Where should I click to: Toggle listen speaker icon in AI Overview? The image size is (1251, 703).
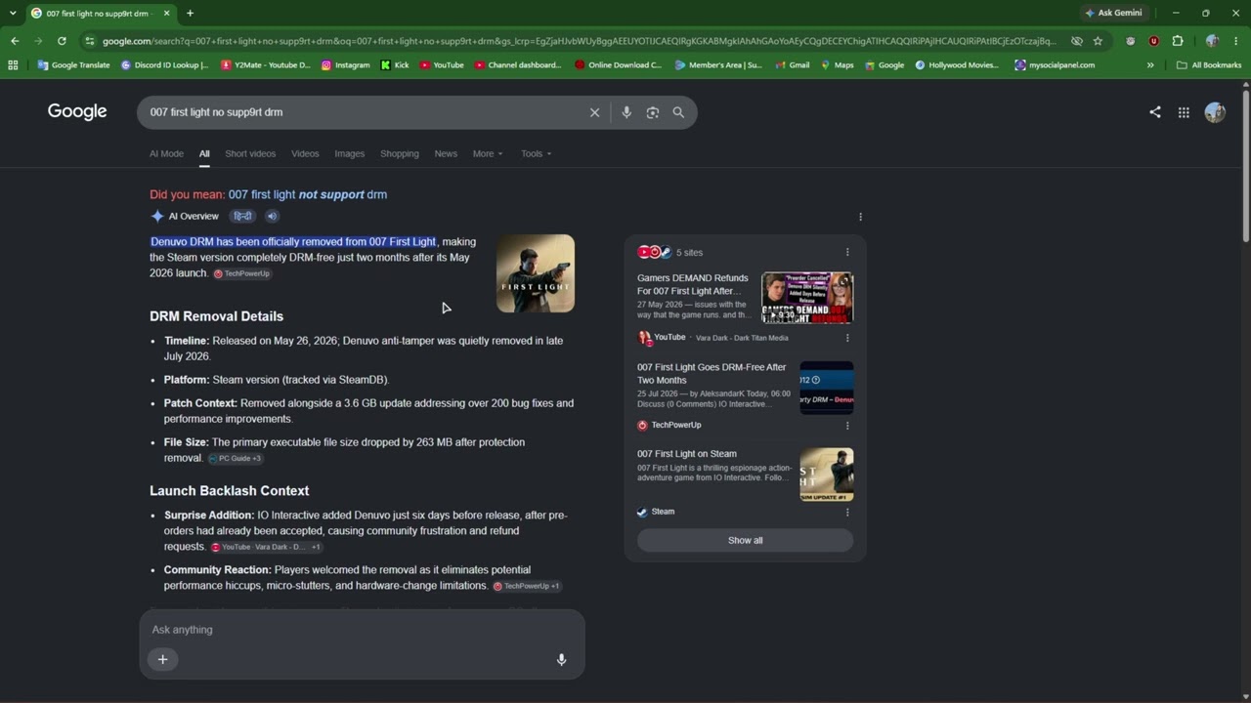tap(273, 216)
